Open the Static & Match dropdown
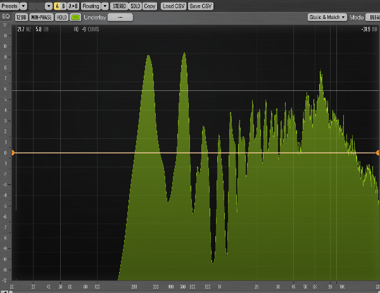The height and width of the screenshot is (293, 380). (x=327, y=17)
